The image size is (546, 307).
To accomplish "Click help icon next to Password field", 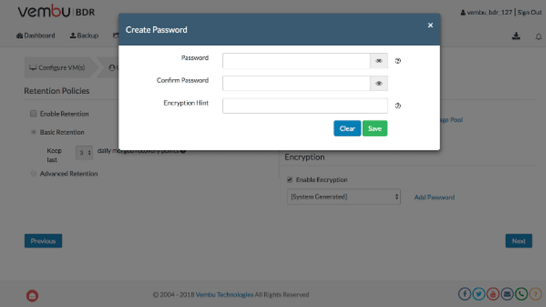I will click(x=398, y=61).
